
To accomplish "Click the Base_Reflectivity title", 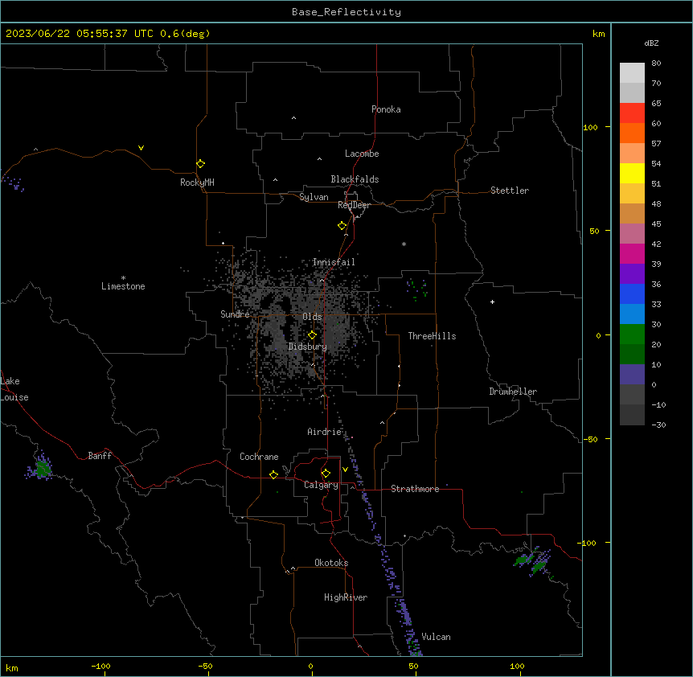I will tap(346, 12).
